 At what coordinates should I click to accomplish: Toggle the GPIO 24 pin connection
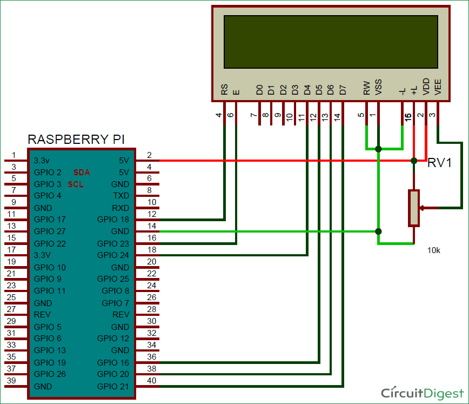coord(113,255)
